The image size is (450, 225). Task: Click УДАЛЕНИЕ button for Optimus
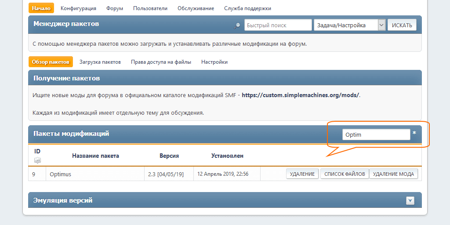(302, 174)
